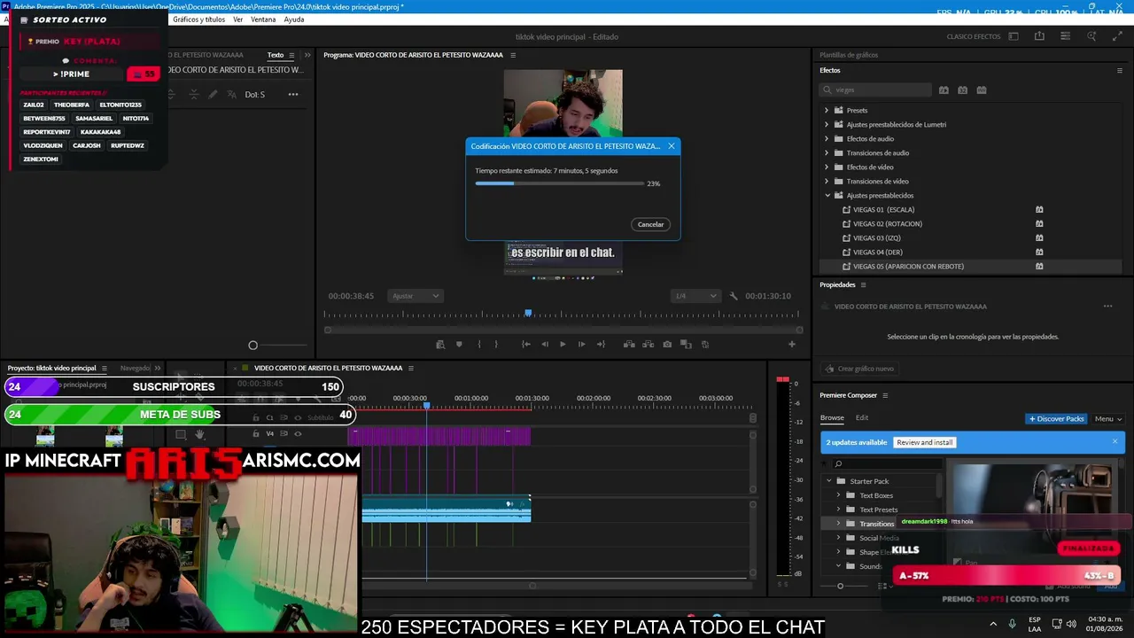Click Review and install updates
Image resolution: width=1134 pixels, height=638 pixels.
924,442
